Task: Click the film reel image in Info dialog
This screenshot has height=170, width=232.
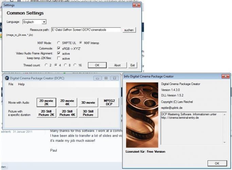Action: point(142,114)
